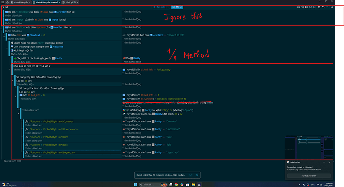This screenshot has width=344, height=187.
Task: Click the mouse-released condition icon
Action: pyautogui.click(x=12, y=43)
